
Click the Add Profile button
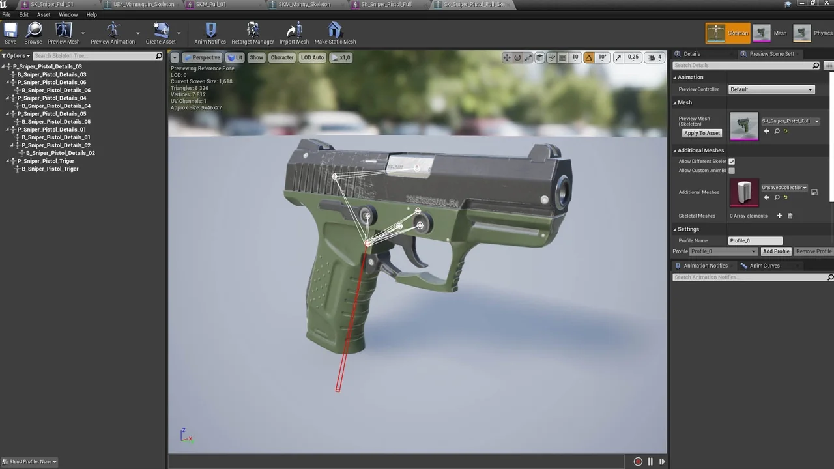click(x=776, y=251)
